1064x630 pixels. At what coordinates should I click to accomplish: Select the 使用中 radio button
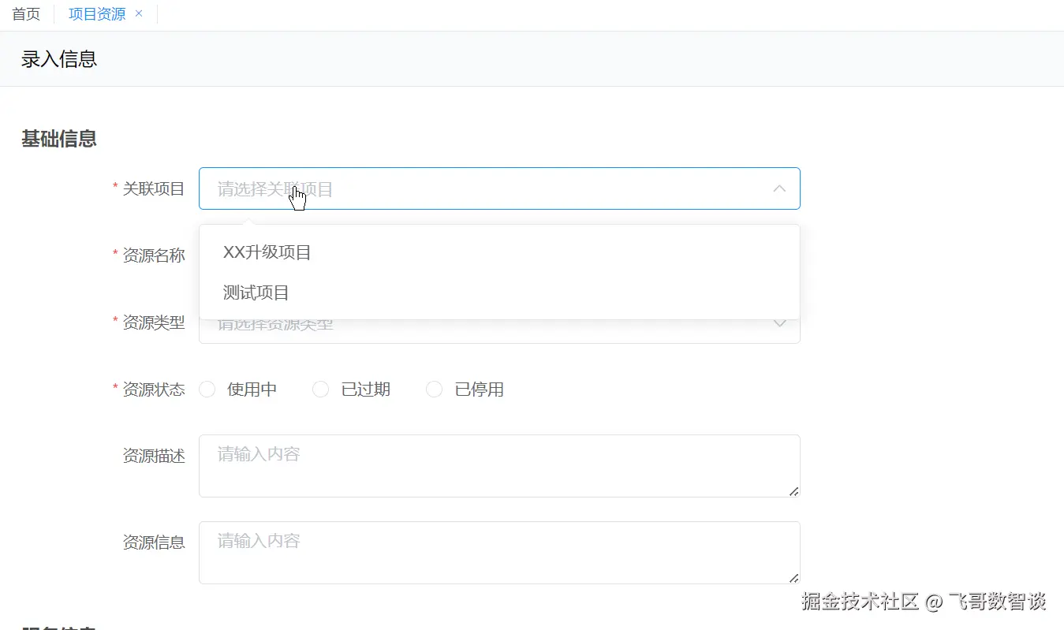(207, 390)
